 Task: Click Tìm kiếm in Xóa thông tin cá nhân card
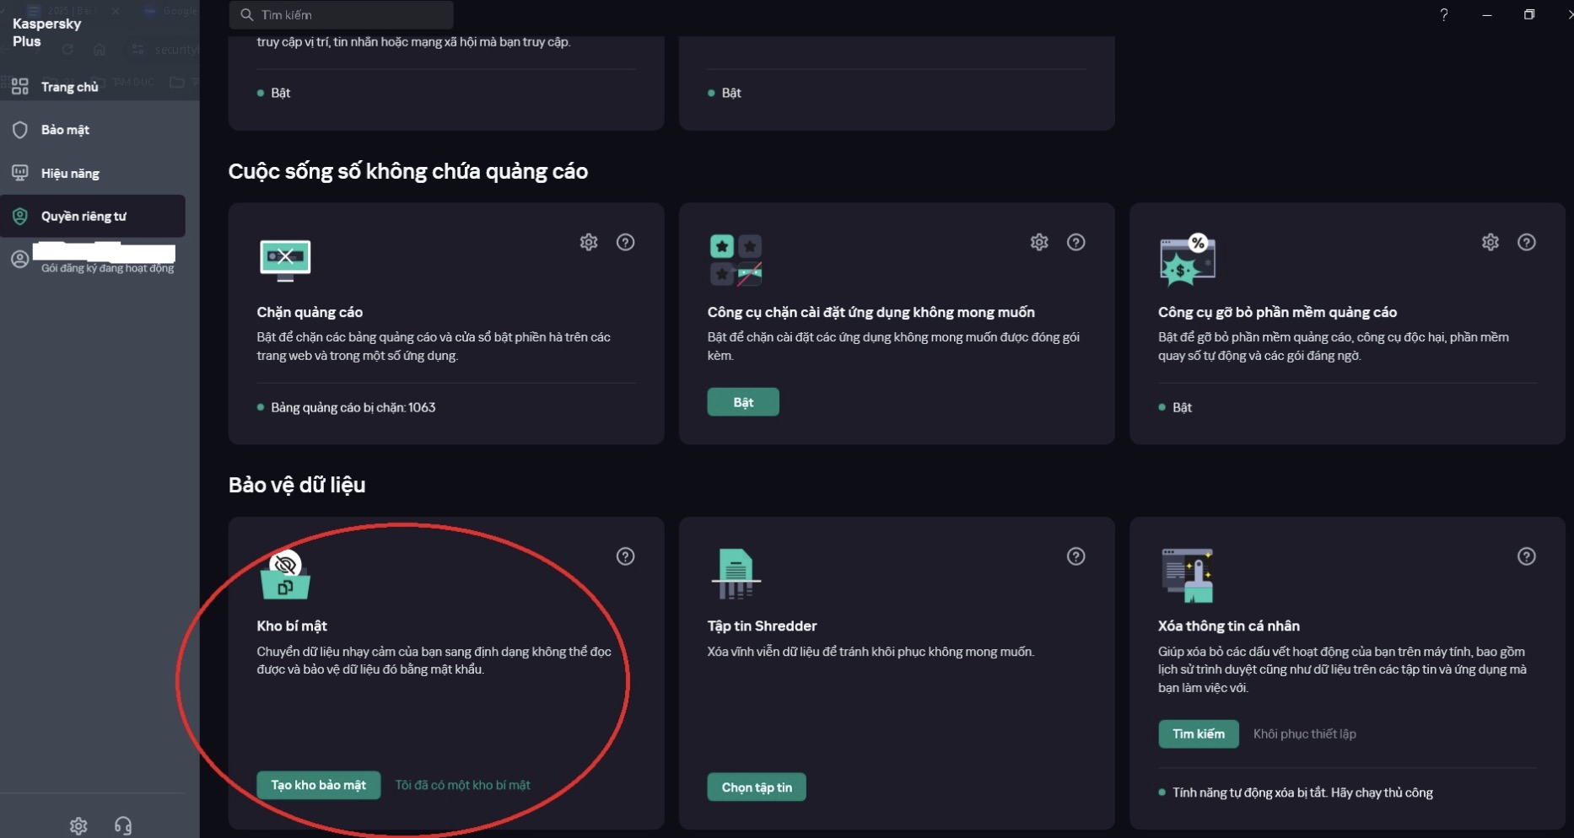pyautogui.click(x=1199, y=734)
